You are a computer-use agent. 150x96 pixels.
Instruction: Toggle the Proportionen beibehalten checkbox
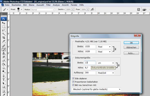pyautogui.click(x=73, y=82)
